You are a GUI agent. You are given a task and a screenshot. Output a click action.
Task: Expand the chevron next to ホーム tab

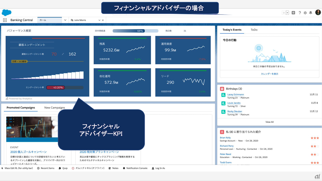[65, 20]
